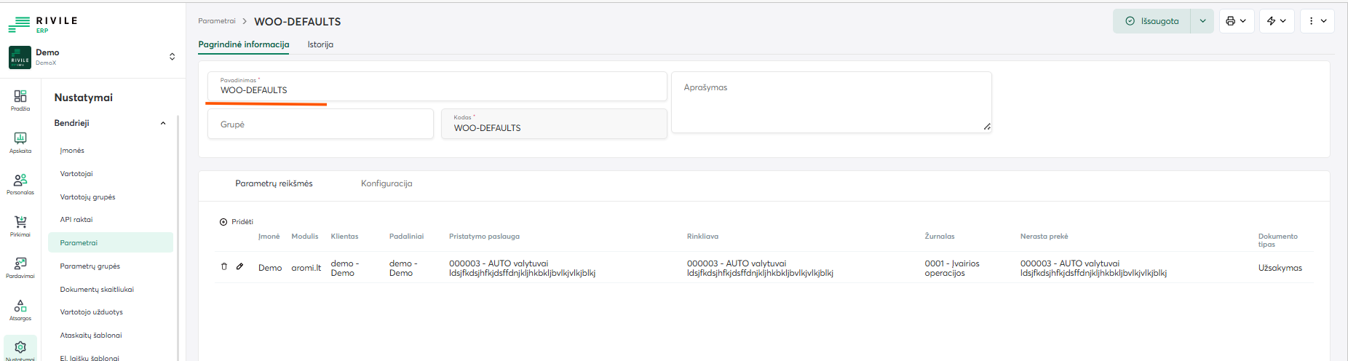Open the print options dropdown
The width and height of the screenshot is (1348, 361).
(1236, 21)
